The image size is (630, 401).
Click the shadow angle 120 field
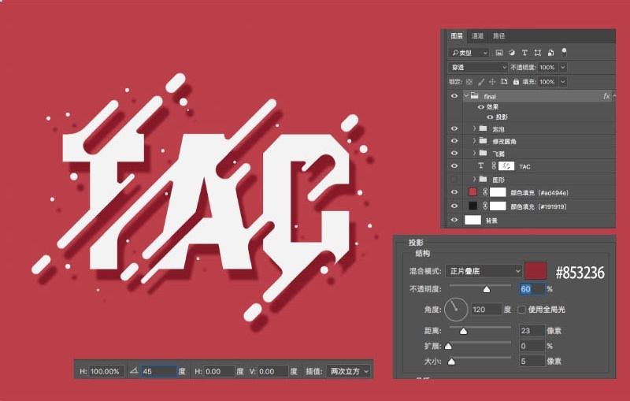(486, 310)
